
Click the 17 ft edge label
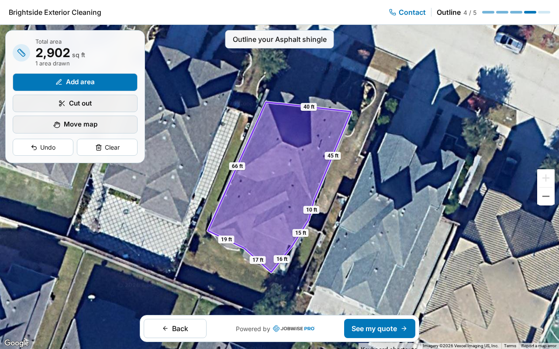click(258, 260)
